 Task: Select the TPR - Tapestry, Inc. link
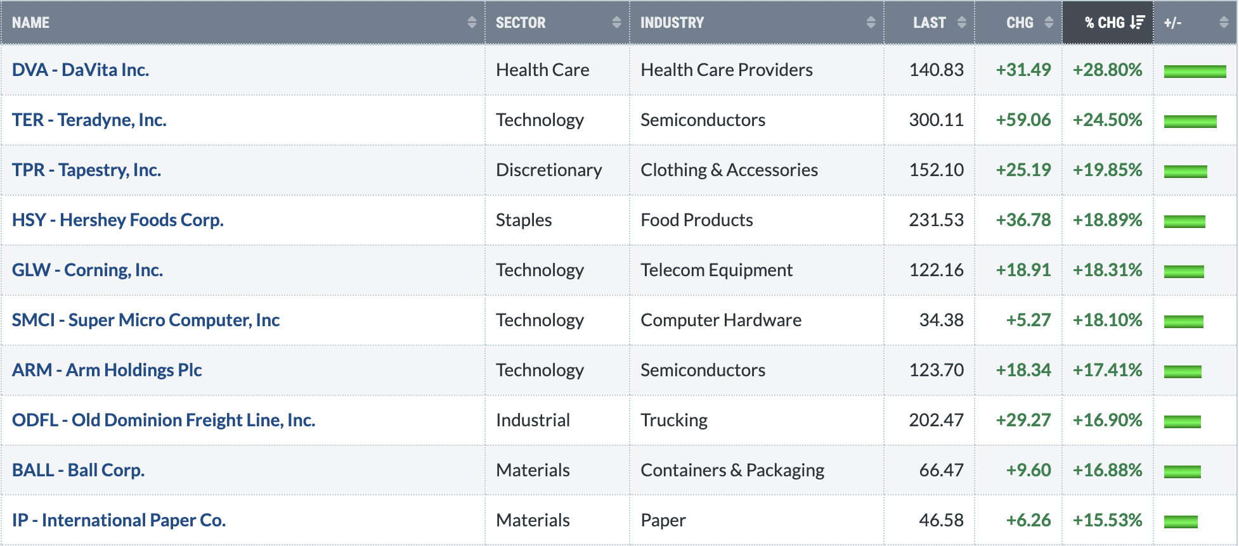pos(87,170)
